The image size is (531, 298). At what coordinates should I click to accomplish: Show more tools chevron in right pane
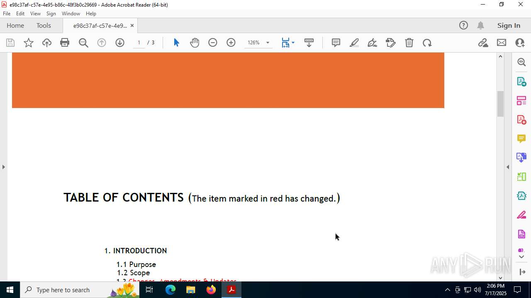pos(521,257)
